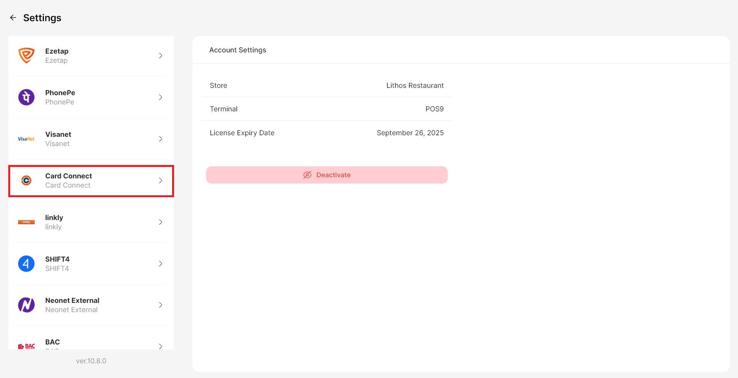The height and width of the screenshot is (378, 738).
Task: Select the Card Connect integration
Action: [x=91, y=181]
